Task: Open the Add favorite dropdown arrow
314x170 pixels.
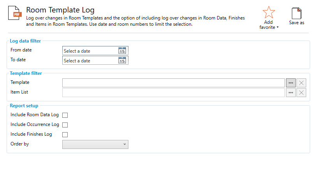Action: coord(278,28)
